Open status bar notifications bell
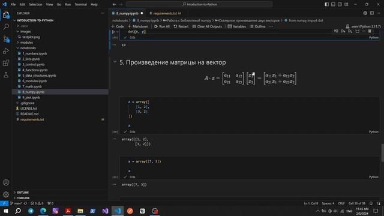384x216 pixels. point(371,203)
